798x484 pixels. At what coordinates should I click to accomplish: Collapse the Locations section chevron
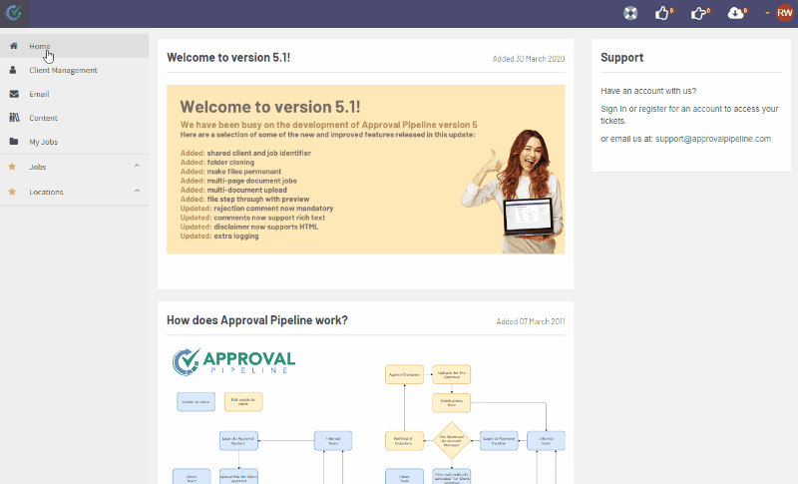click(137, 191)
